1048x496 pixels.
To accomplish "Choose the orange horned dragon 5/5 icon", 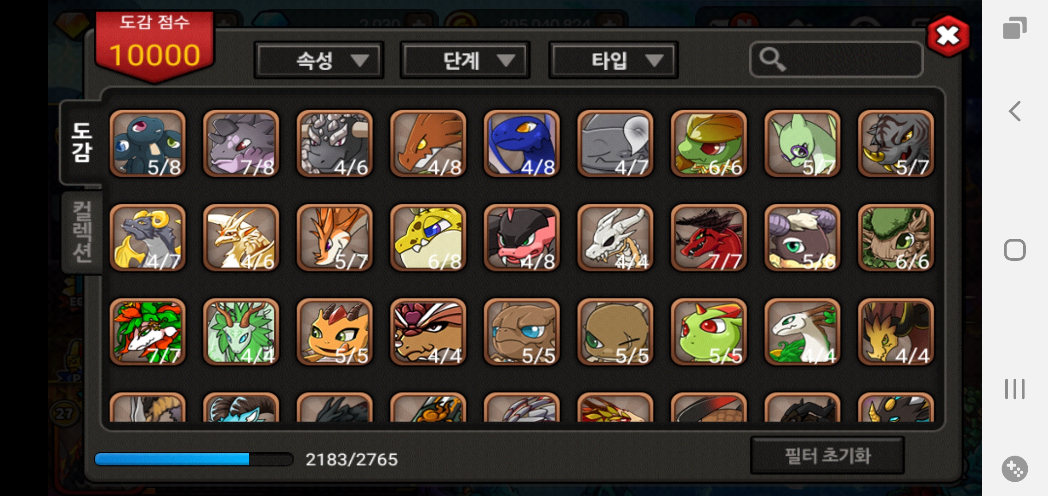I will [x=335, y=332].
